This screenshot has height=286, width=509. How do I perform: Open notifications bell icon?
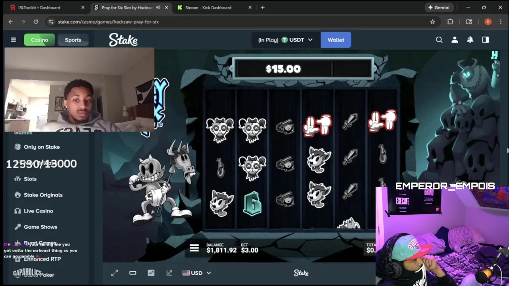tap(470, 40)
